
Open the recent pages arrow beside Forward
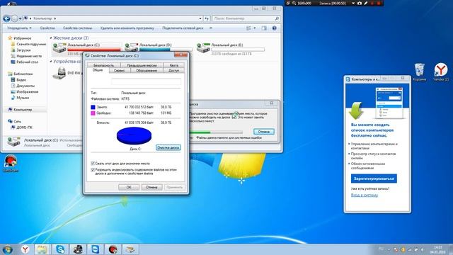click(x=20, y=18)
